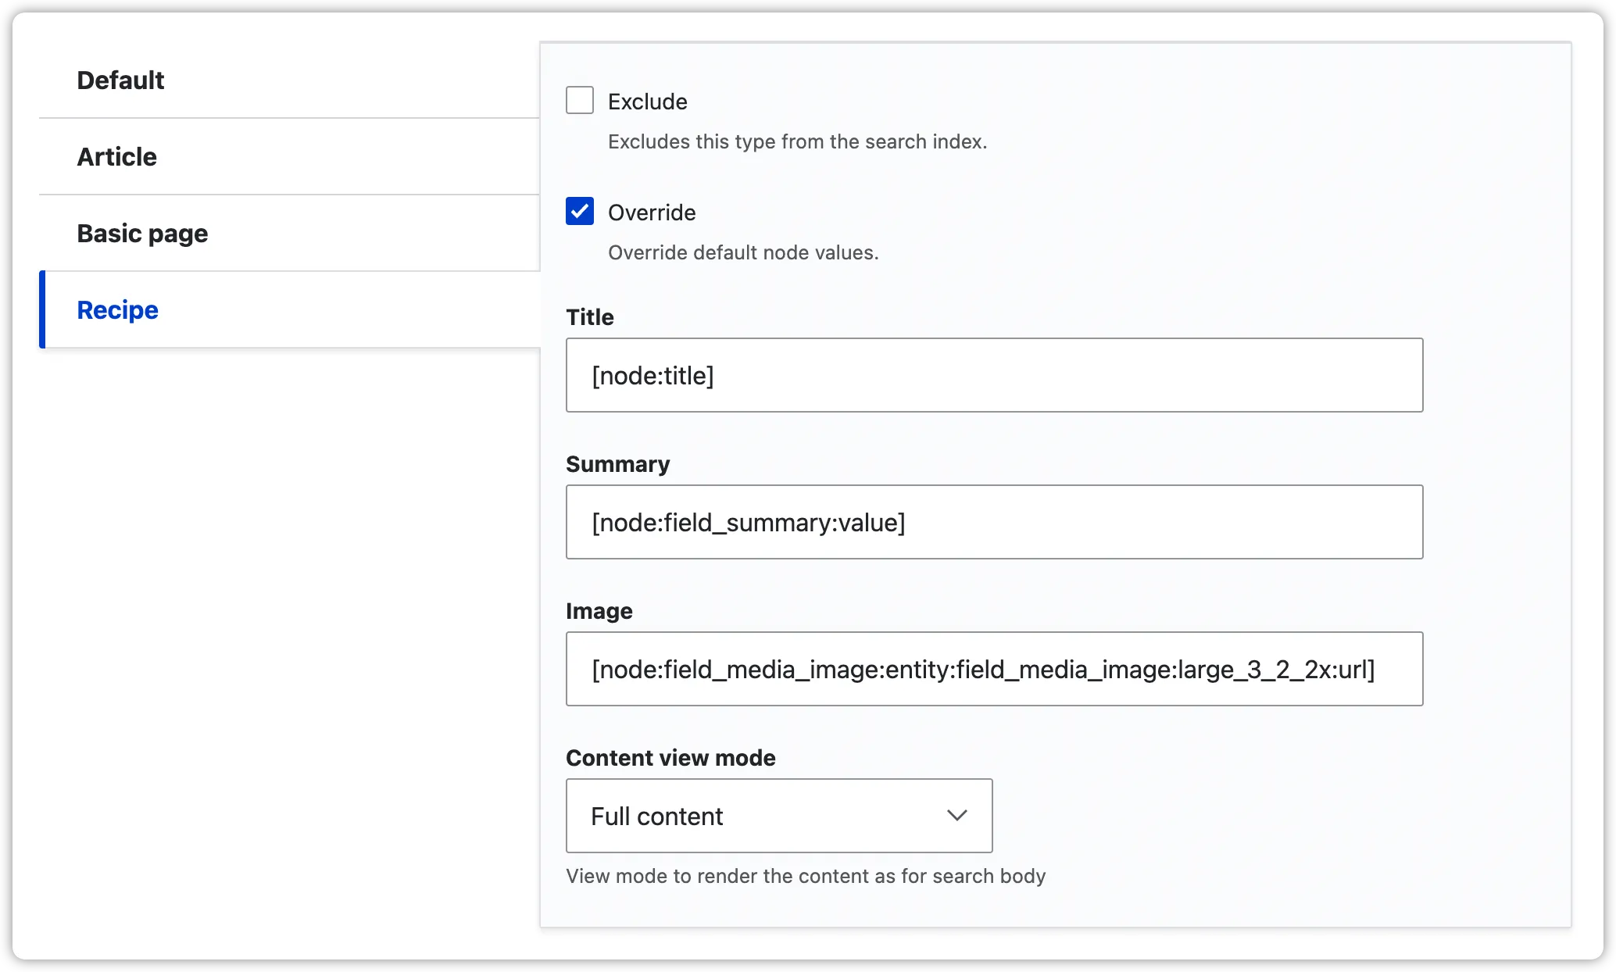Uncheck the Override option
This screenshot has height=972, width=1616.
[x=579, y=211]
